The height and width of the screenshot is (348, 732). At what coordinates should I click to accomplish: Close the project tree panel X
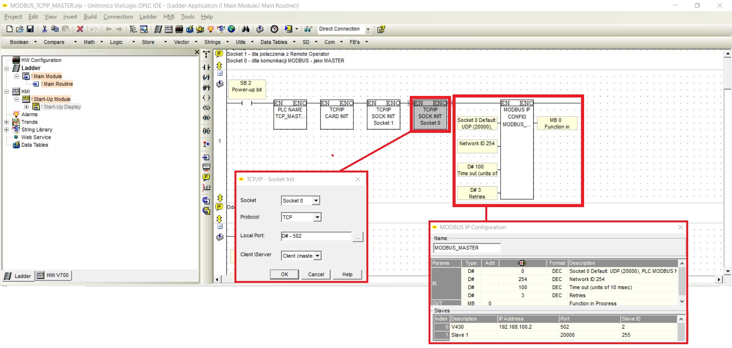[197, 52]
